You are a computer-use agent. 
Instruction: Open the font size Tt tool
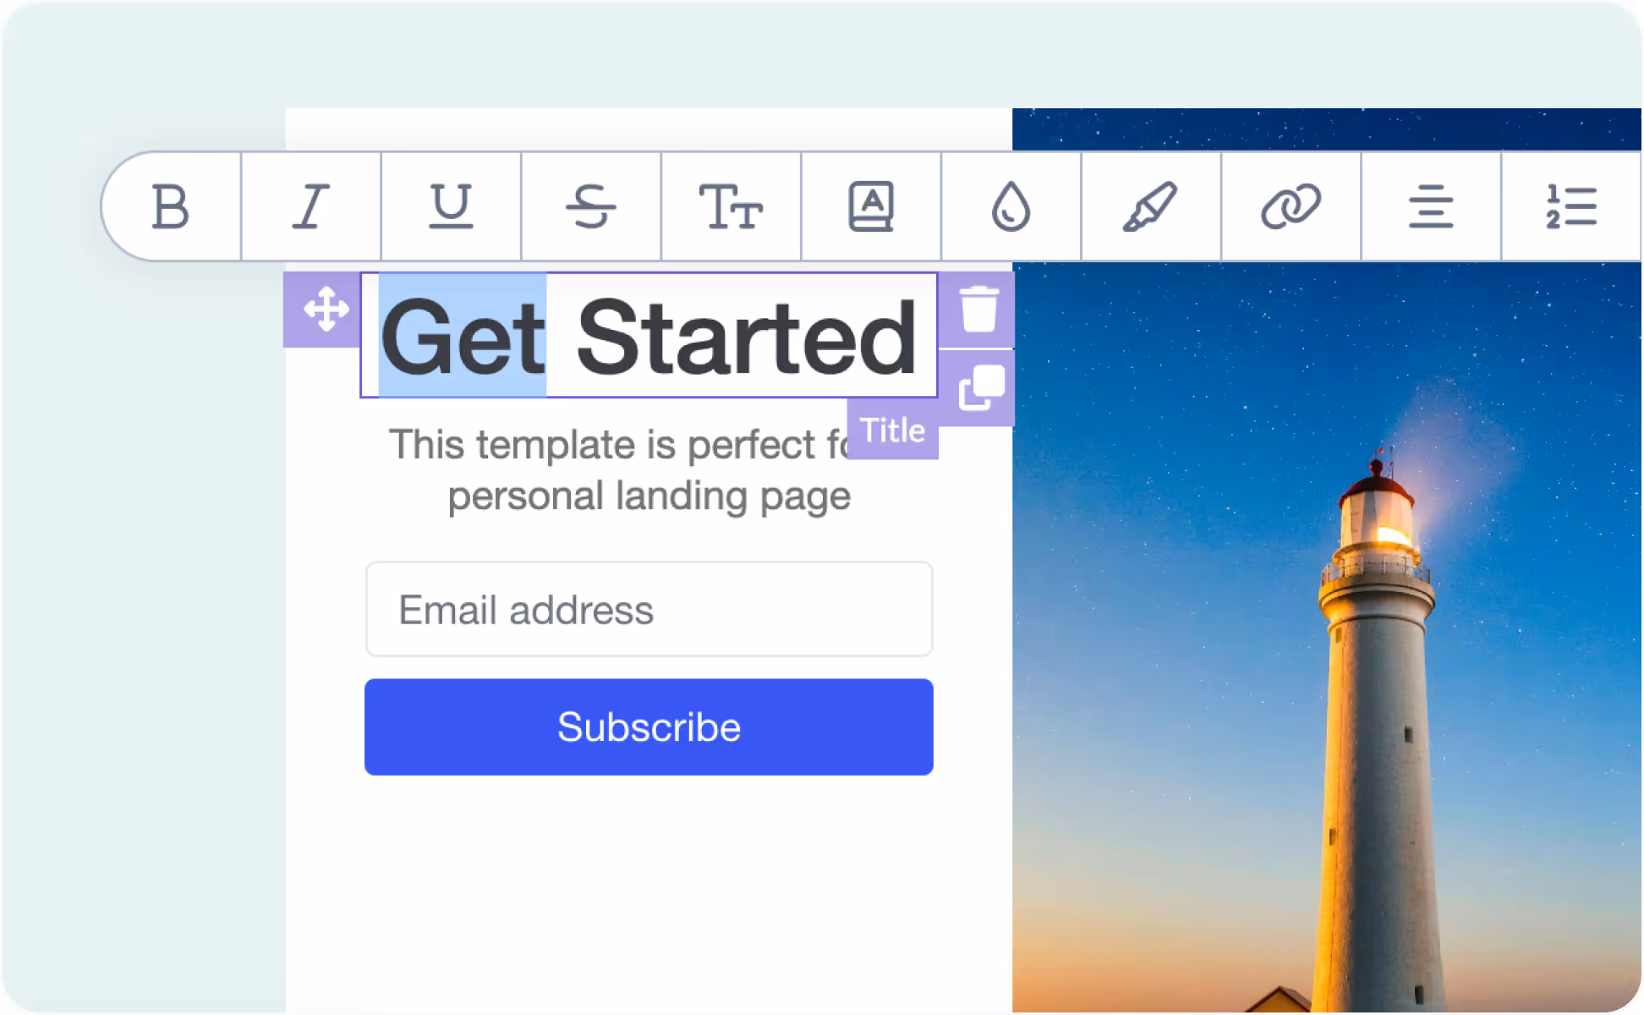coord(731,206)
